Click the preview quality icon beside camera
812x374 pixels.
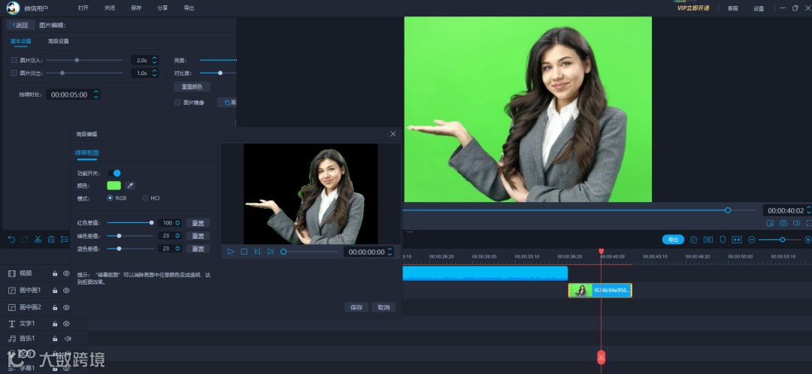tap(770, 224)
